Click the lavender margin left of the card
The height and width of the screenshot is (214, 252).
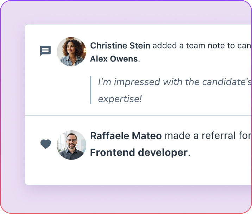tap(13, 105)
